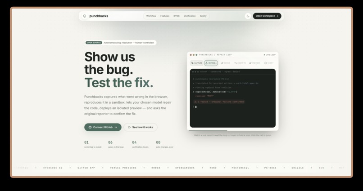Screen dimensions: 363x191
Task: Click the expect(total).toHaveText line in terminal
Action: pyautogui.click(x=215, y=92)
